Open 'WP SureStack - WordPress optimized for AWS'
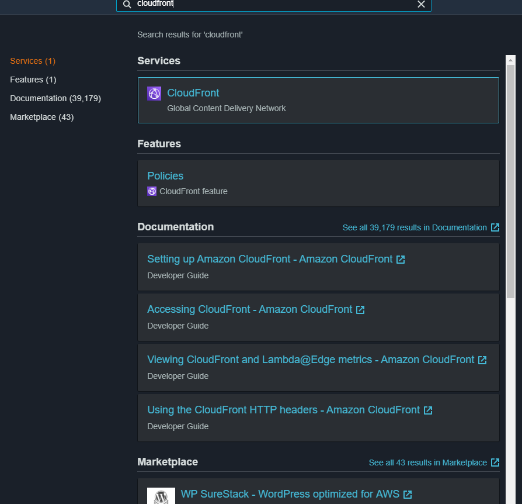The image size is (522, 504). click(290, 494)
